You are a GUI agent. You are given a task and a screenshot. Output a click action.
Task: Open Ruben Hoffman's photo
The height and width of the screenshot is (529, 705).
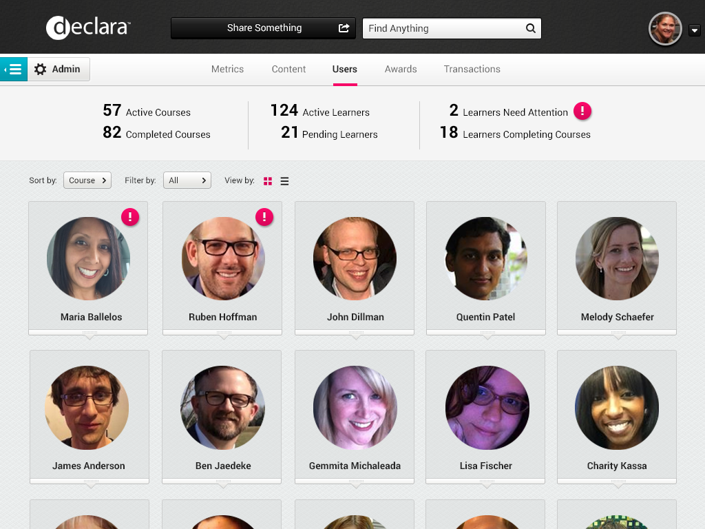tap(223, 259)
